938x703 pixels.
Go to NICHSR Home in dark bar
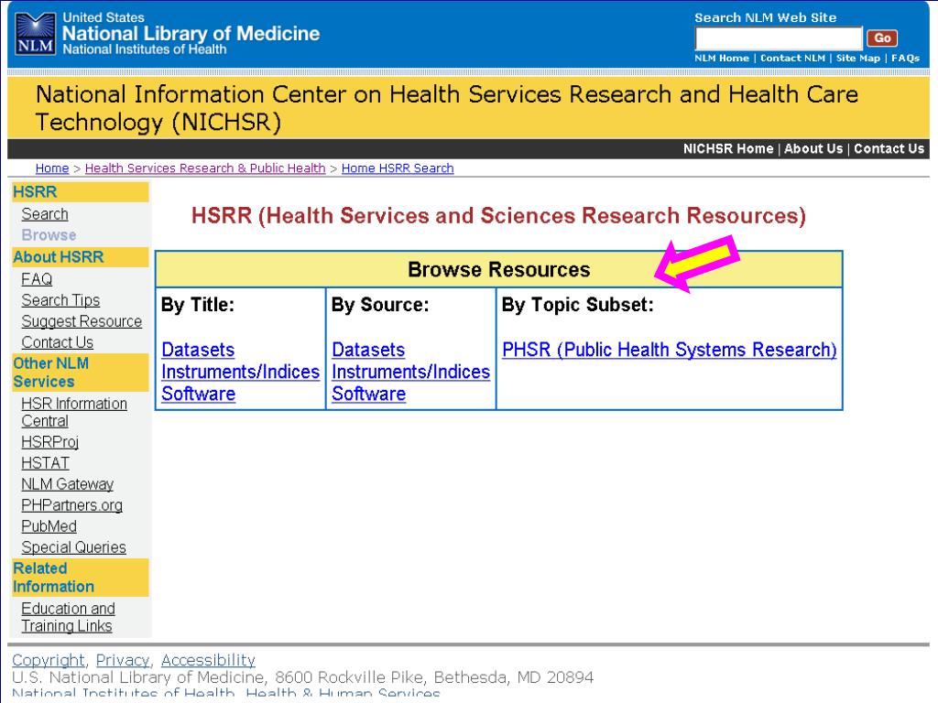pyautogui.click(x=728, y=149)
